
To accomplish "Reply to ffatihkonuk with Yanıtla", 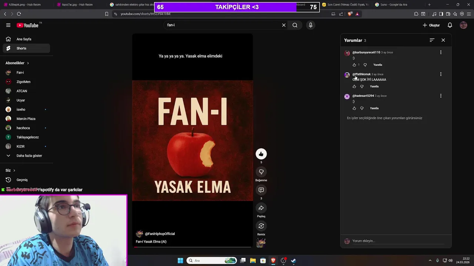I will coord(374,86).
